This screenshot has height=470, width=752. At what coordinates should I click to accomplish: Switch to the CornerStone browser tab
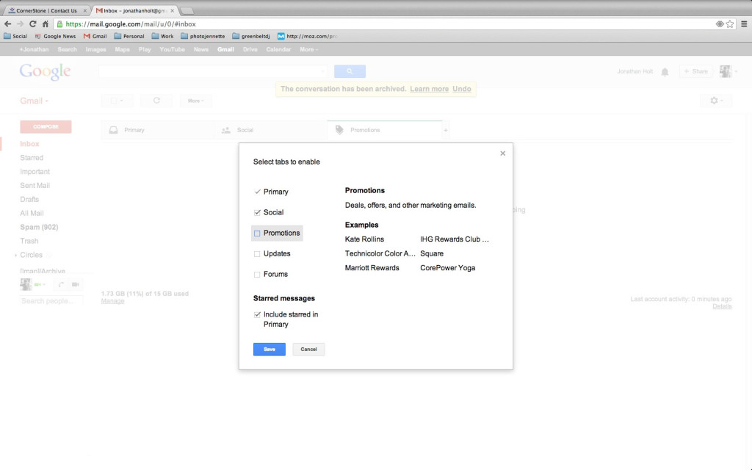[46, 10]
